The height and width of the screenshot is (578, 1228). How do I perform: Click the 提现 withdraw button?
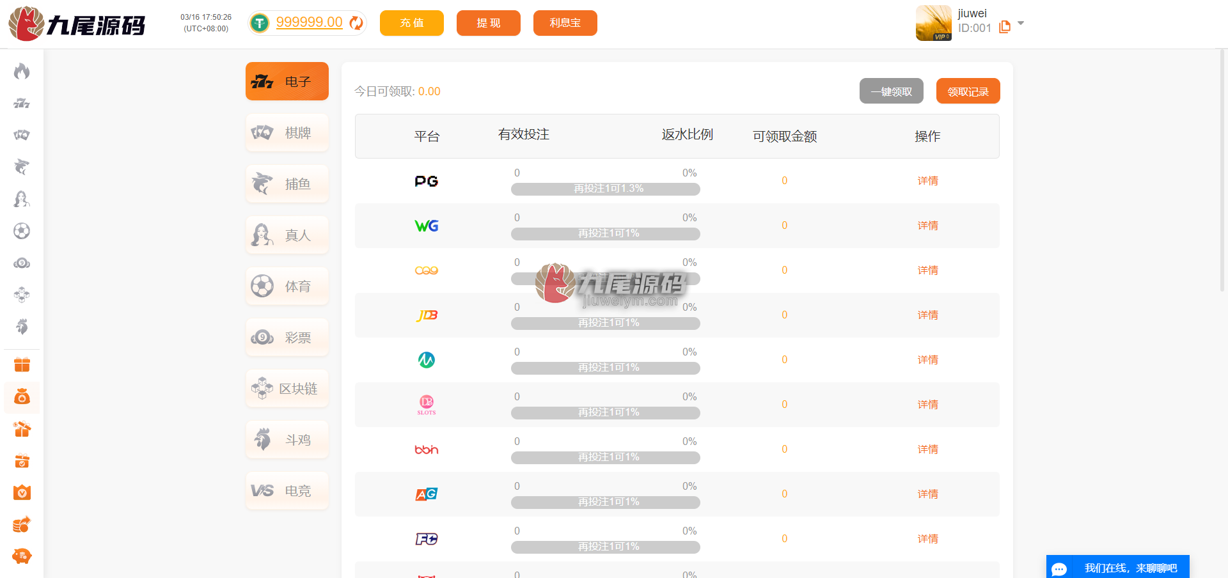click(x=489, y=23)
